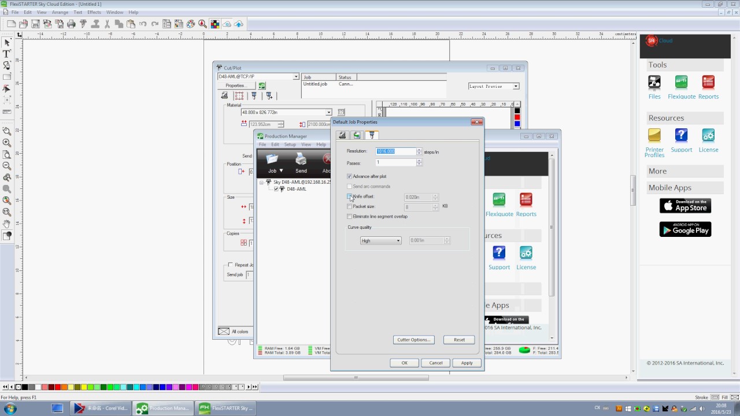This screenshot has height=416, width=740.
Task: Click the color palette toolbar icon
Action: [191, 24]
